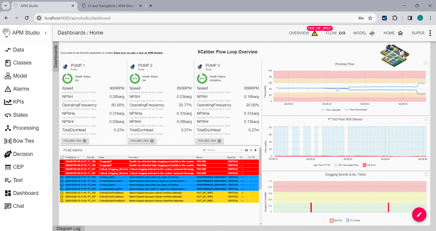Click the columns icon in the alarms toolbar
Image resolution: width=436 pixels, height=231 pixels.
tap(247, 150)
